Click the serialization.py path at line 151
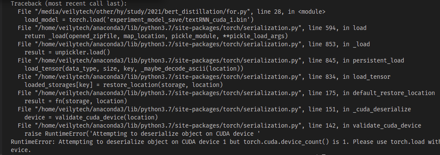Image resolution: width=440 pixels, height=155 pixels. pos(167,110)
